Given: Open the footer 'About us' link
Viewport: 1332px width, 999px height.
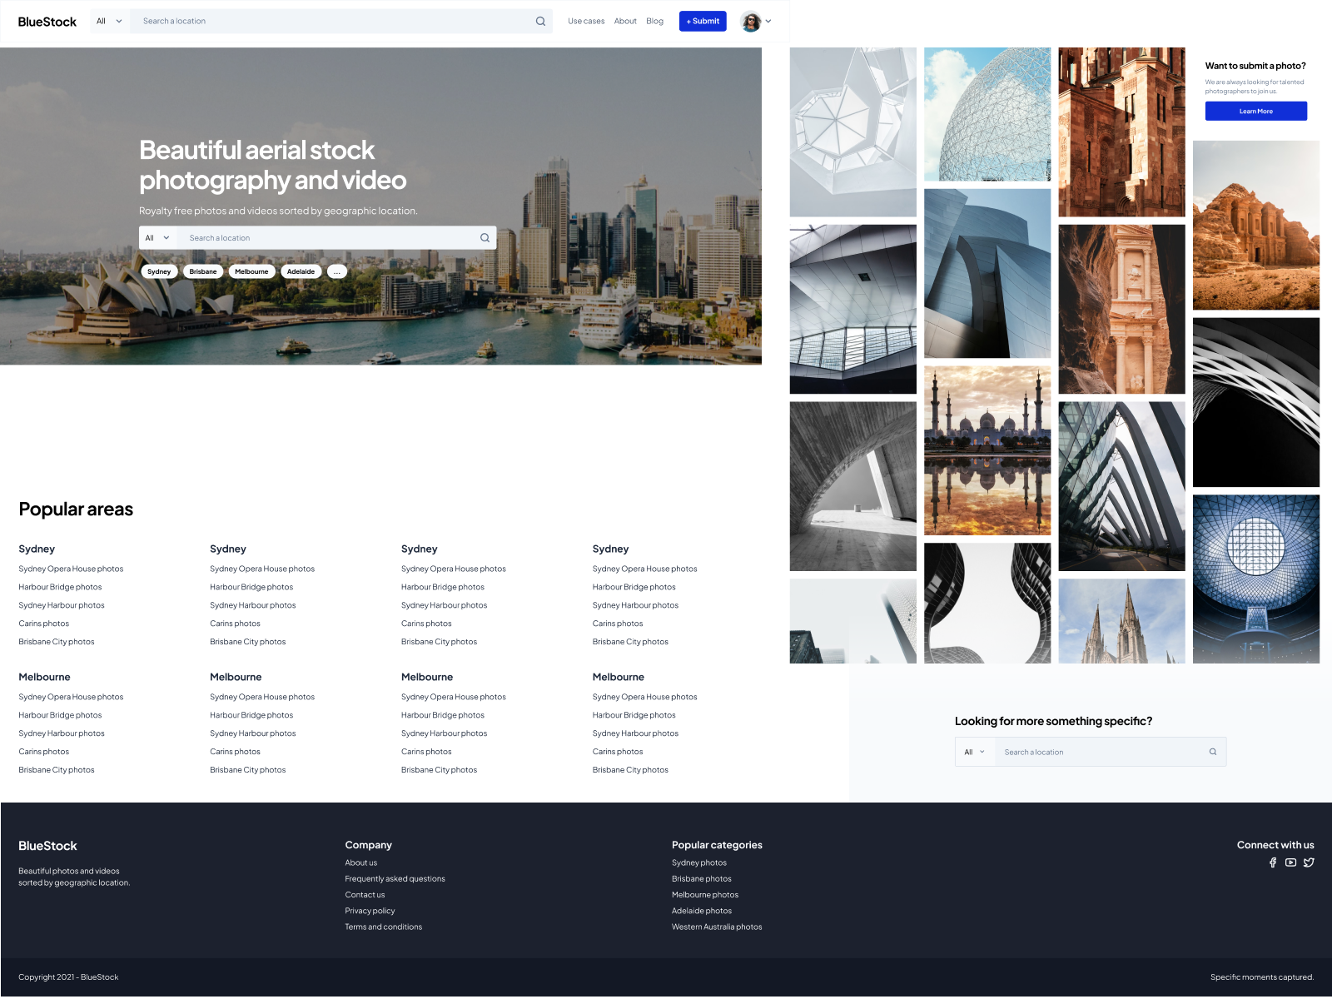Looking at the screenshot, I should tap(361, 863).
